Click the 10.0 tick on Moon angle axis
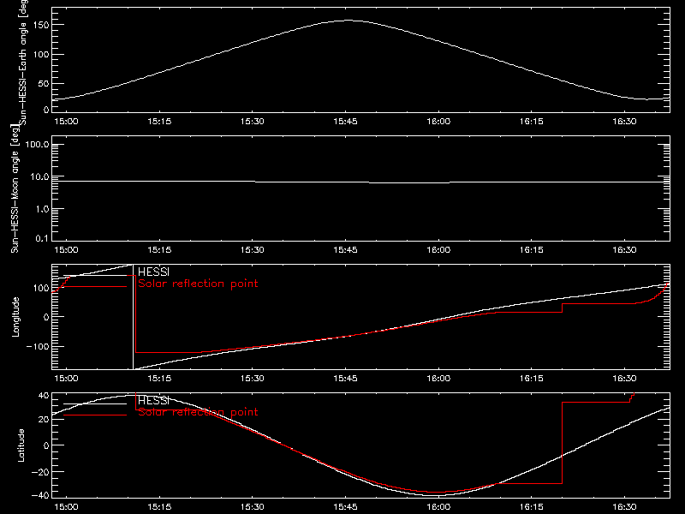 pos(39,176)
